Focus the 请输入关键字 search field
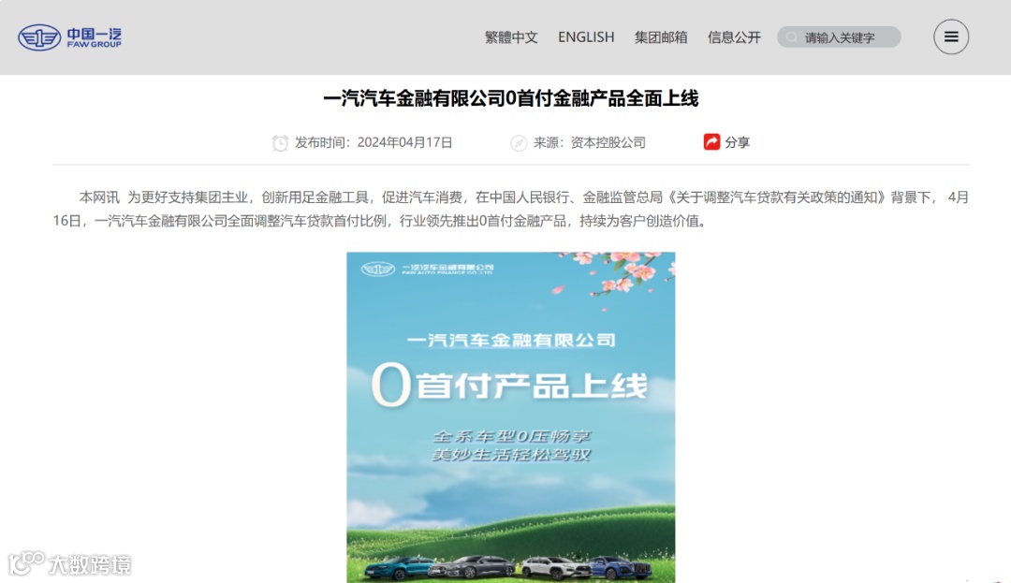Screen dimensions: 1011x583 pos(839,36)
